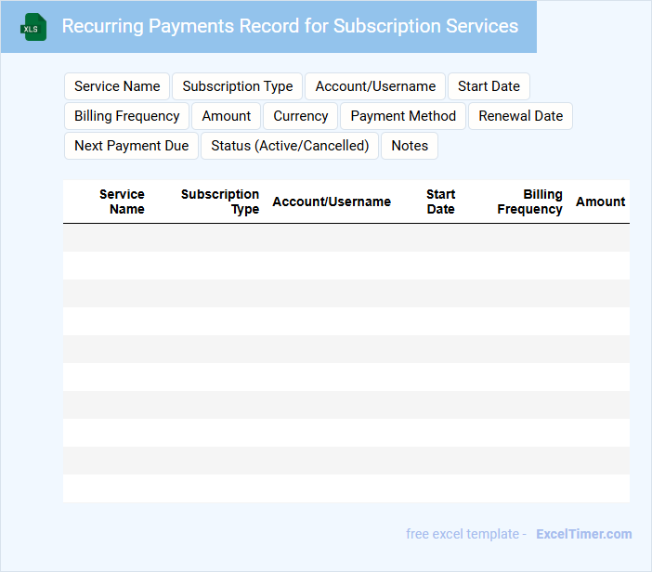Select the Notes tag

[410, 146]
